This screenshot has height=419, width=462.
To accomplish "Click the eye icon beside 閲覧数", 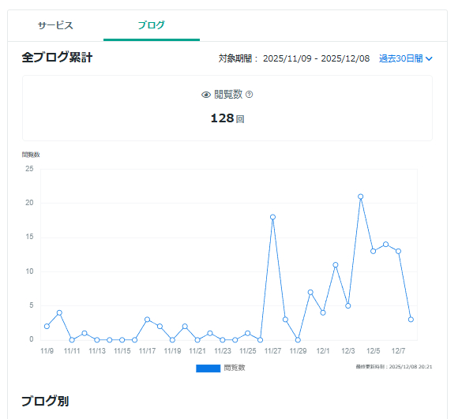I will click(206, 95).
